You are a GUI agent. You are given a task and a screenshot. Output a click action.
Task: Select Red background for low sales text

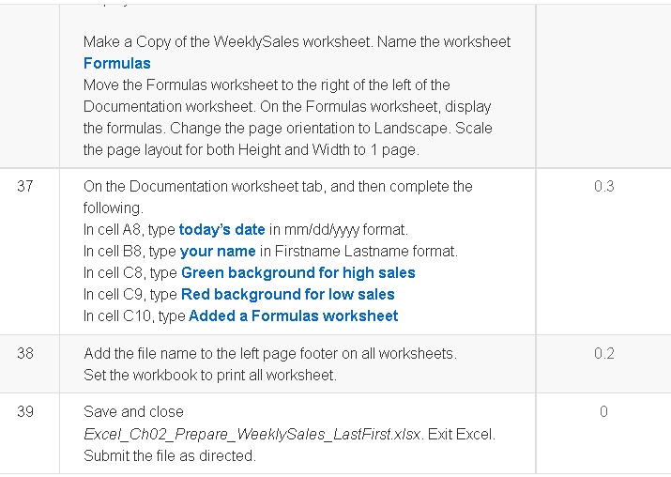pyautogui.click(x=288, y=294)
